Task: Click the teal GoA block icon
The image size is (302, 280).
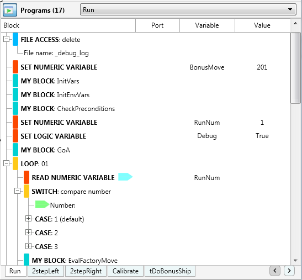Action: [x=15, y=150]
